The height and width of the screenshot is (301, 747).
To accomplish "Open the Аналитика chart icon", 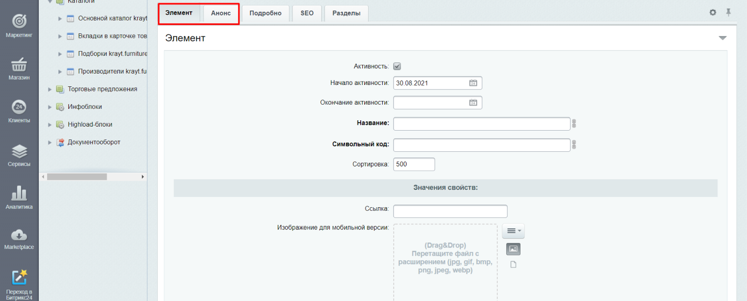I will [x=19, y=193].
